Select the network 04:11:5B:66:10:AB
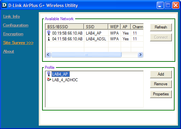 click(x=67, y=39)
